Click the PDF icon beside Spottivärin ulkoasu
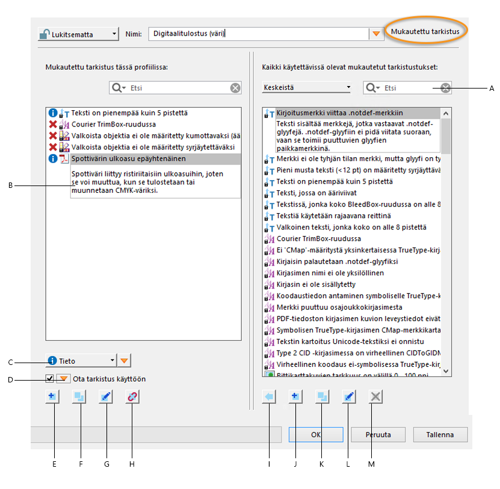This screenshot has width=500, height=489. pyautogui.click(x=64, y=158)
